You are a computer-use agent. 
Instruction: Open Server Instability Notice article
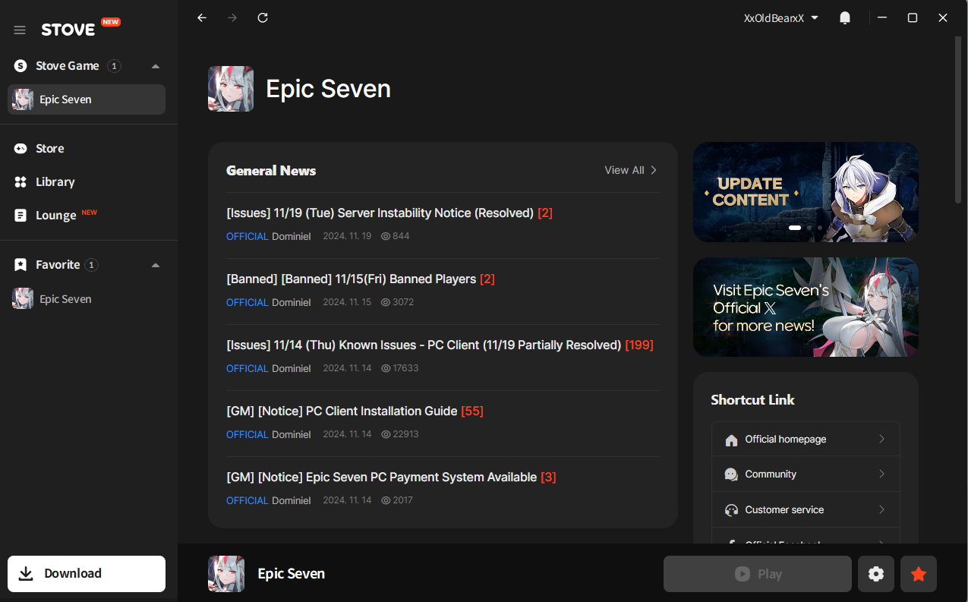389,213
